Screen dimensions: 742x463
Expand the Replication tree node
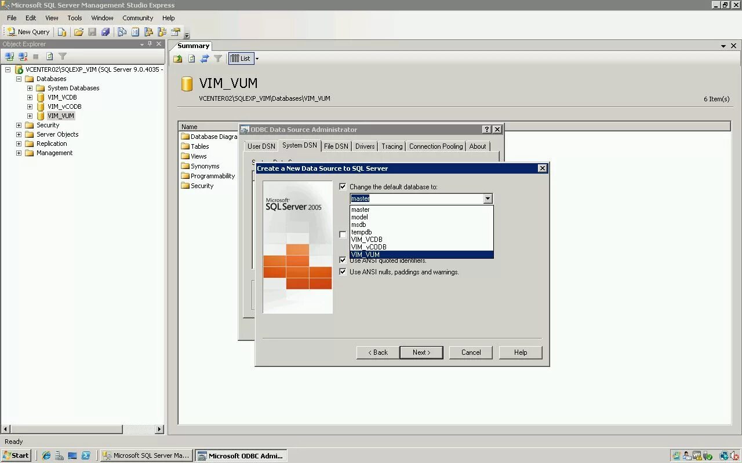pos(19,144)
